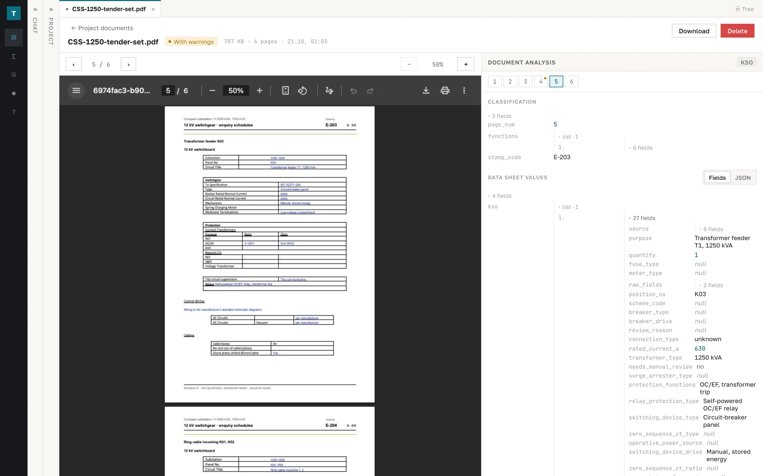This screenshot has width=763, height=476.
Task: Click the fit to page icon
Action: click(x=285, y=91)
